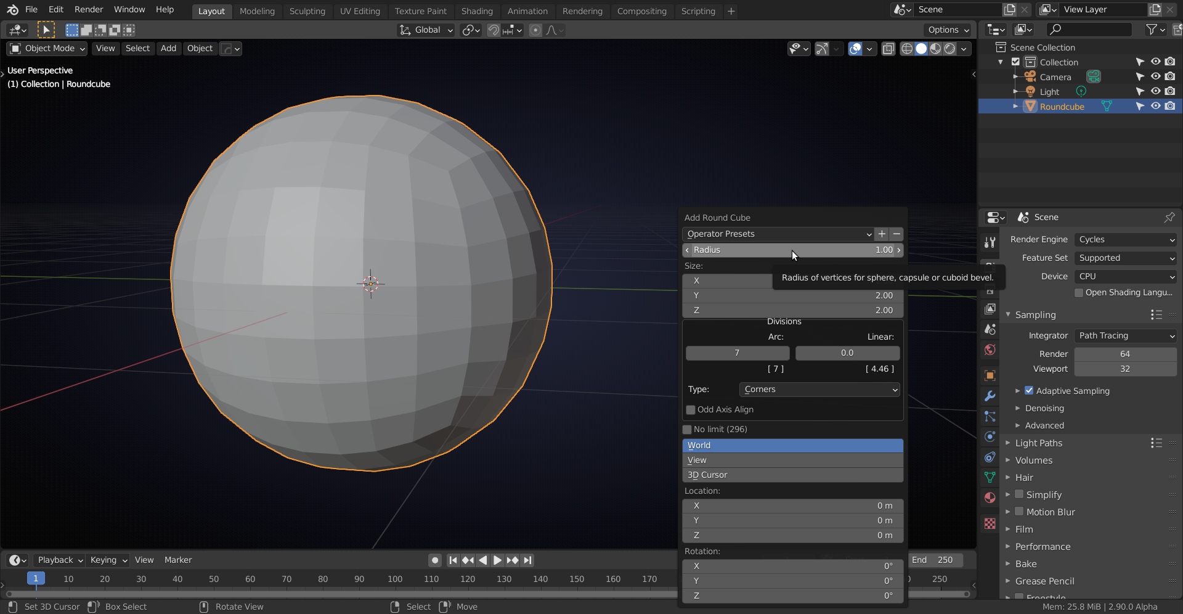Image resolution: width=1183 pixels, height=614 pixels.
Task: Open the Type dropdown showing Corners
Action: pyautogui.click(x=819, y=389)
